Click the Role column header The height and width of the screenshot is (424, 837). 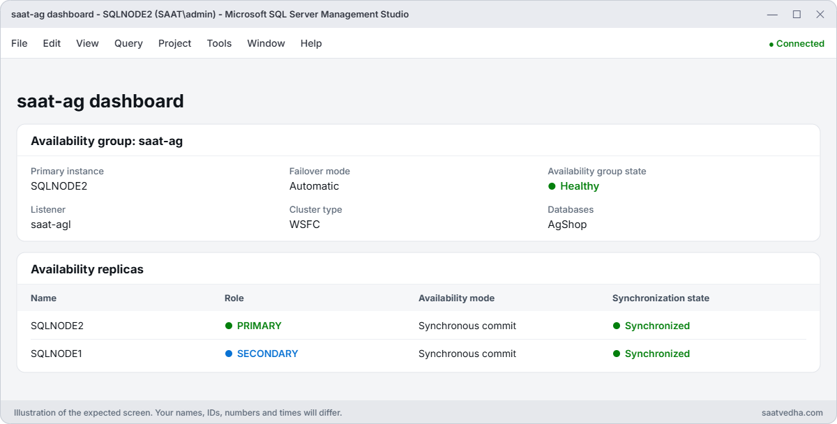click(234, 298)
